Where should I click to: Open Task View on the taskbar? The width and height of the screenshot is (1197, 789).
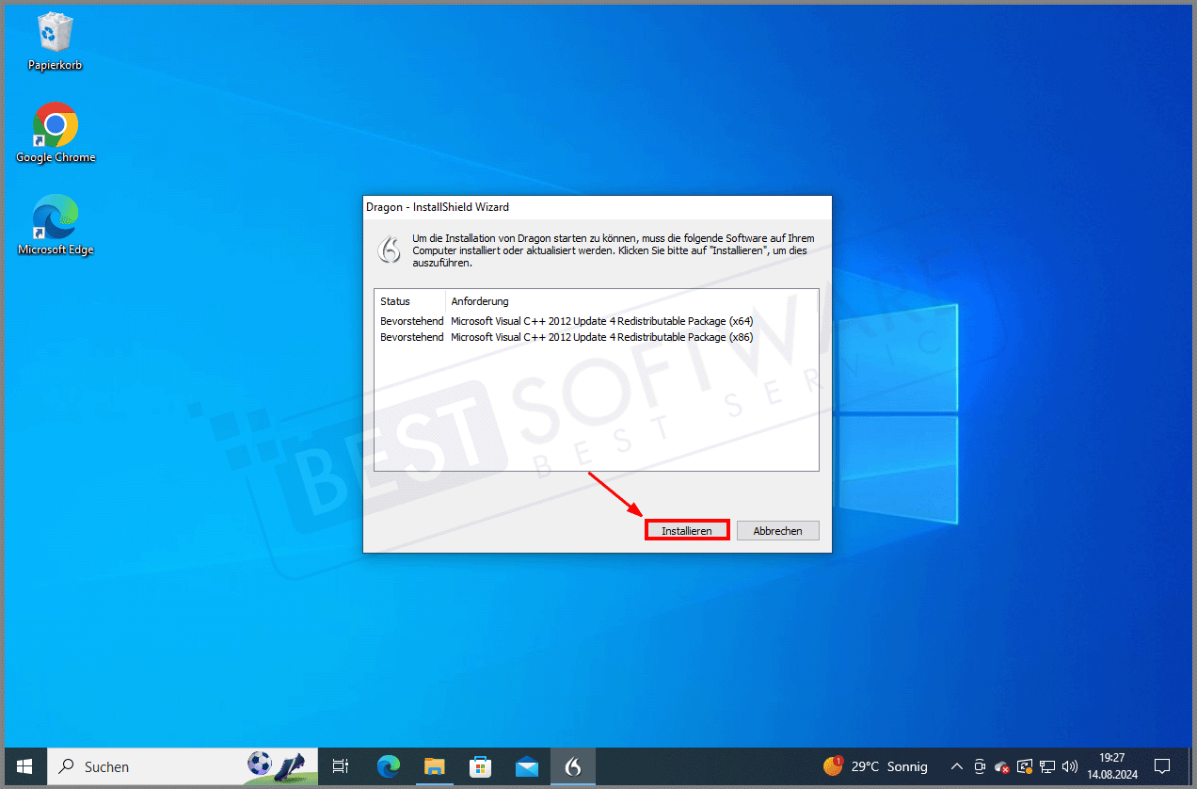tap(340, 766)
